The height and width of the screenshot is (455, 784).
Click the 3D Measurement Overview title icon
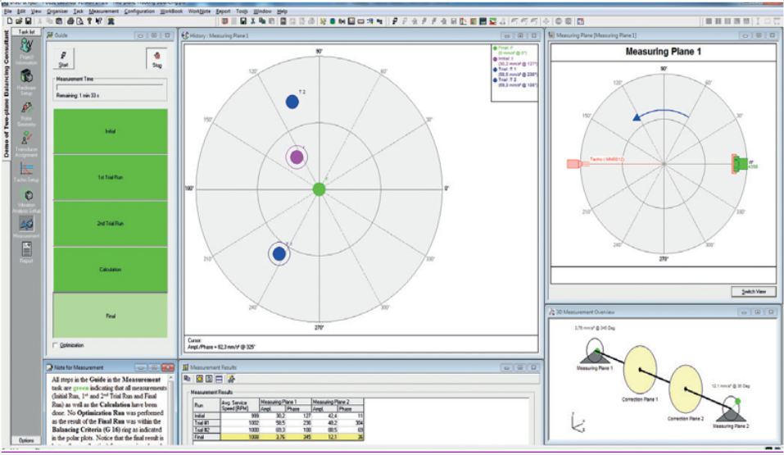tap(551, 312)
